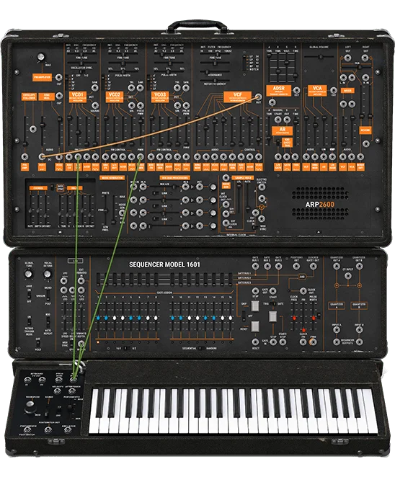Adjust the VCF RESONANCE slider
The height and width of the screenshot is (477, 395).
pos(215,72)
